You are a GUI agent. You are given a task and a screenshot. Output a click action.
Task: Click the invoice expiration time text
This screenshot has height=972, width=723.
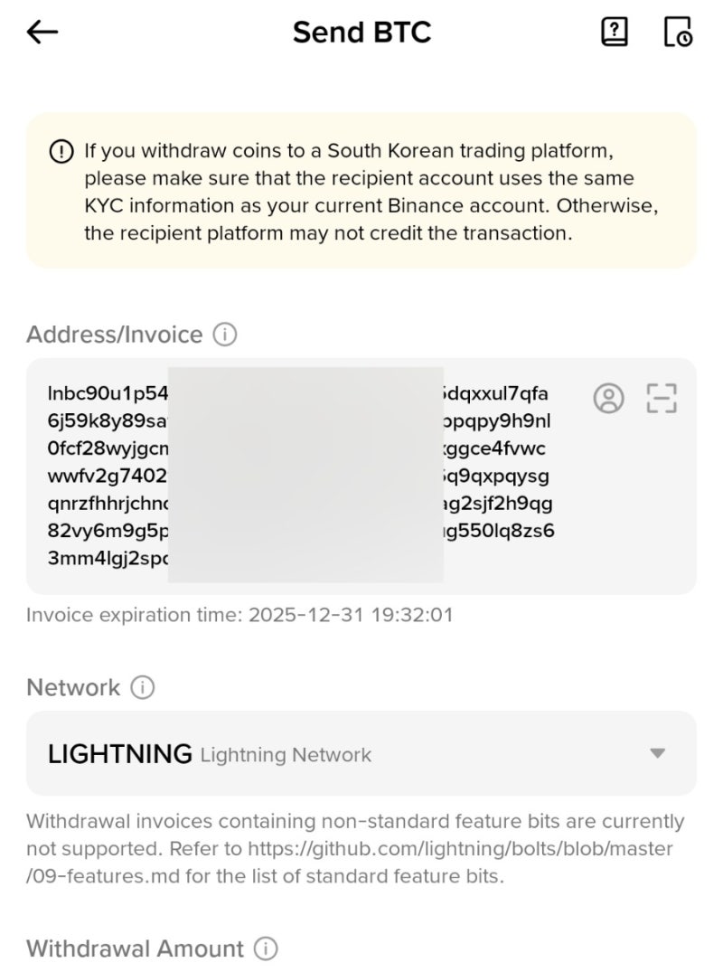tap(241, 615)
